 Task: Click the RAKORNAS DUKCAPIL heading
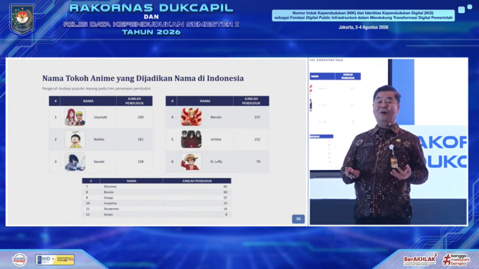coord(151,8)
